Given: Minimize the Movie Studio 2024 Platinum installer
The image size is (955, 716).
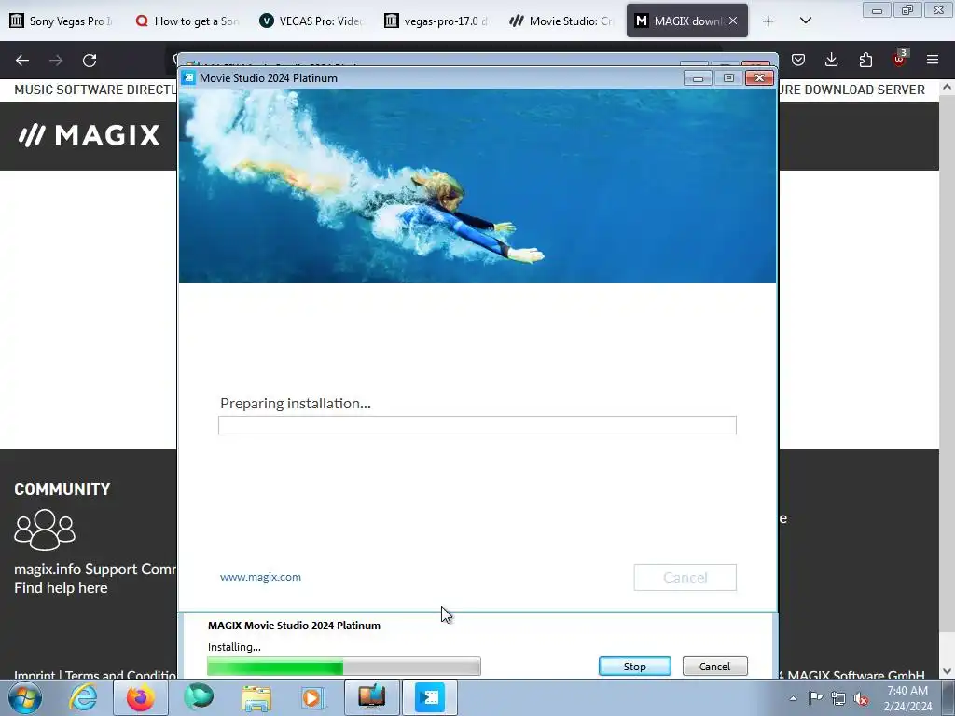Looking at the screenshot, I should tap(698, 78).
